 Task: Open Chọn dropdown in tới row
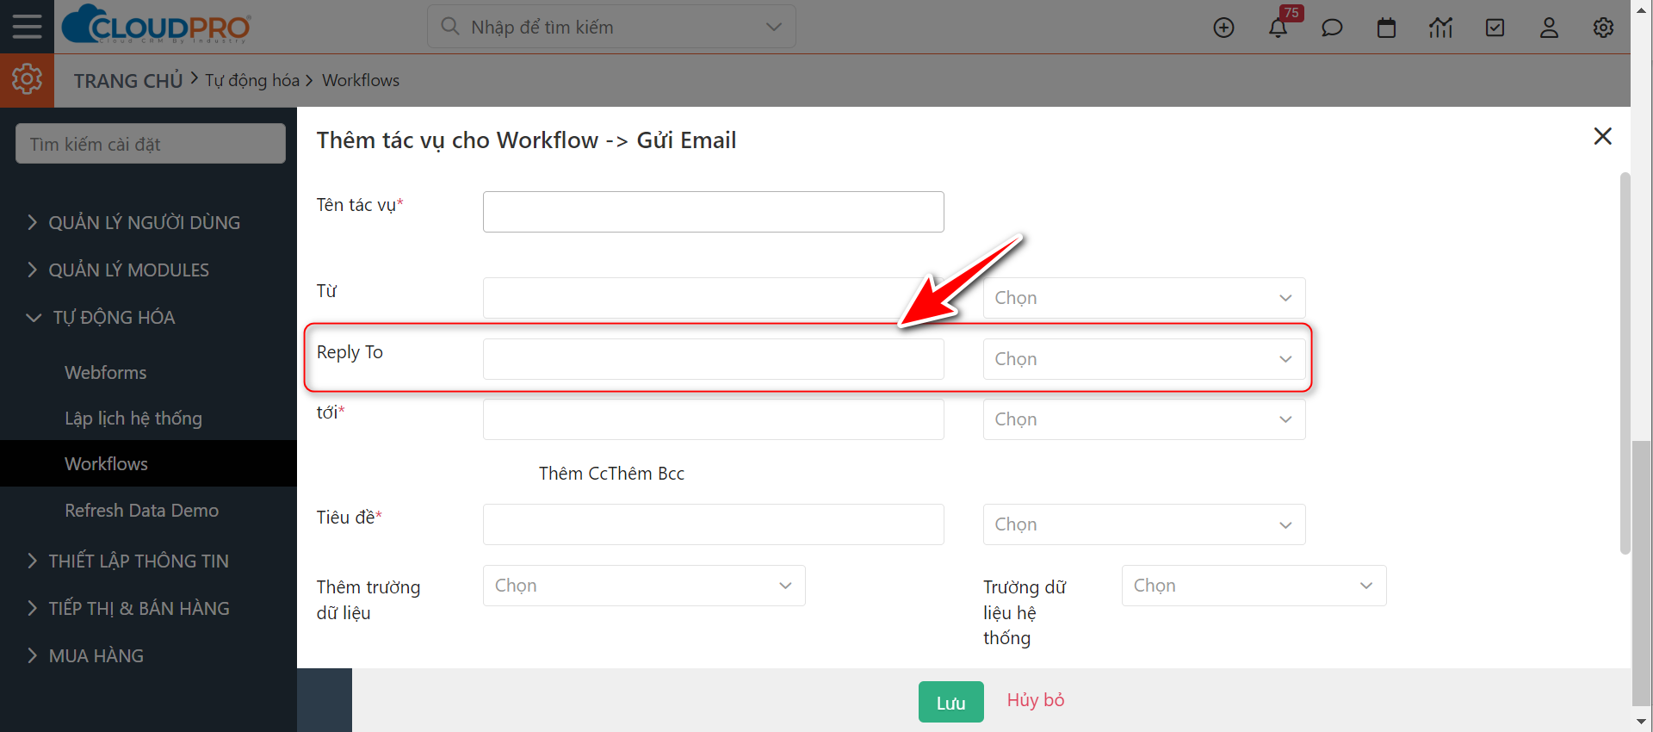(1144, 419)
